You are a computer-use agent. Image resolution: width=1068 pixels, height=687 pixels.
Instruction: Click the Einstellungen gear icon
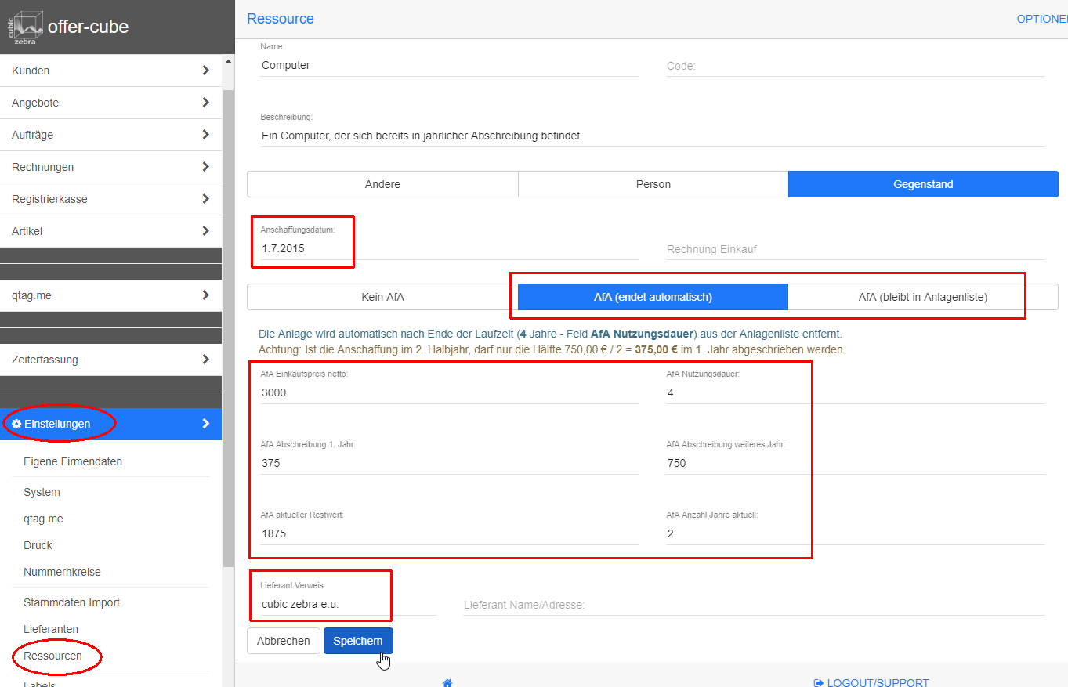16,424
